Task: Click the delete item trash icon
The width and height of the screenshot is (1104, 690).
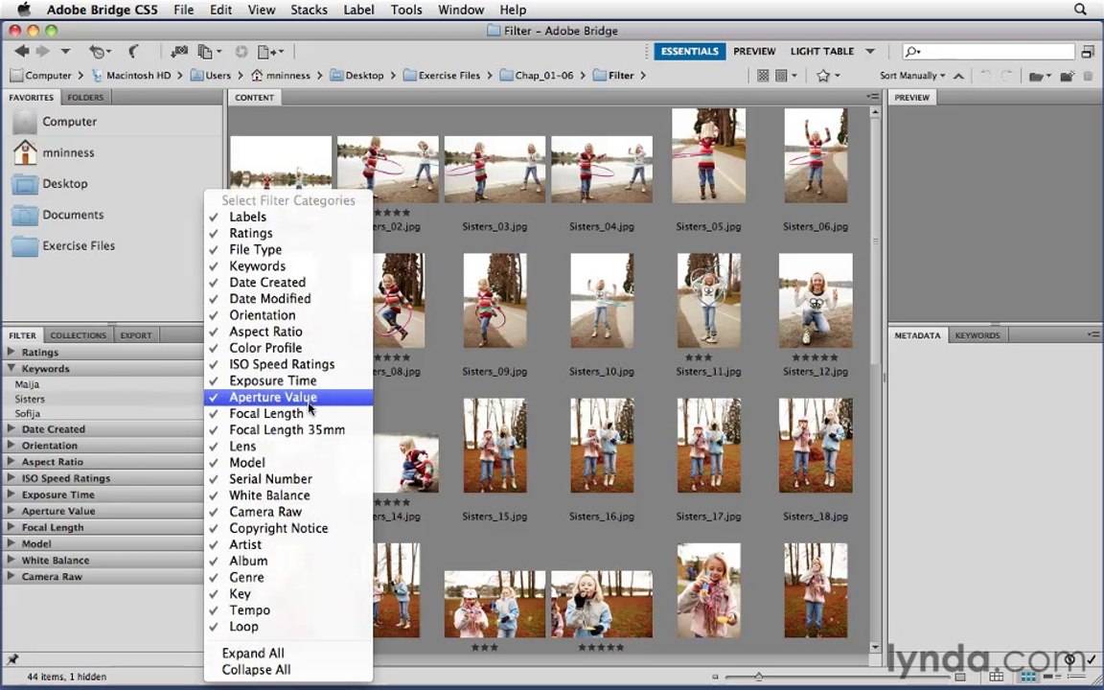Action: (1088, 76)
